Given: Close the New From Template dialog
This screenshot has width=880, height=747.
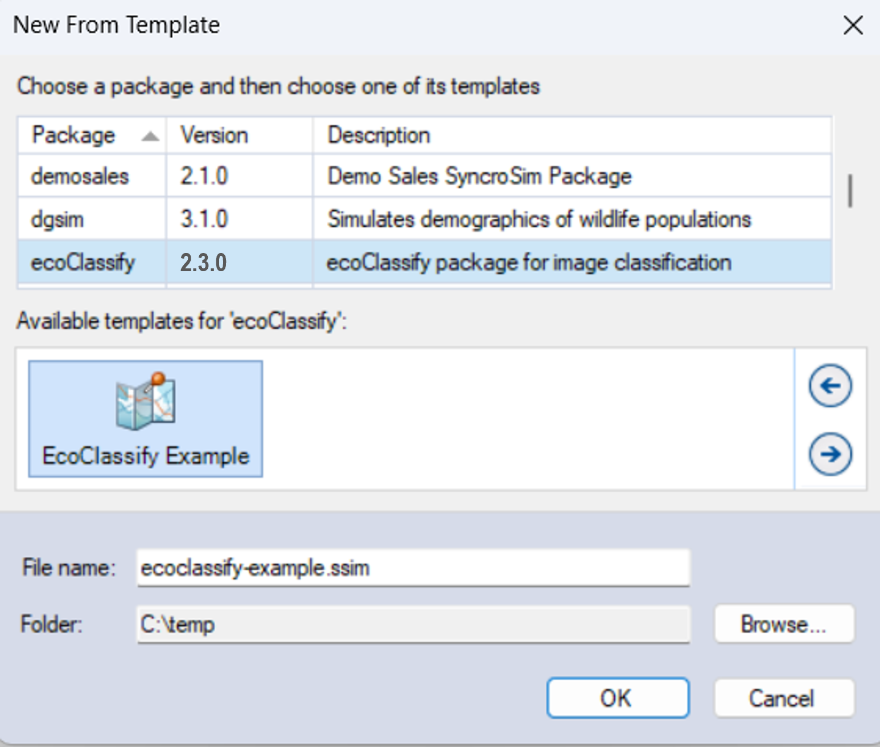Looking at the screenshot, I should point(853,25).
